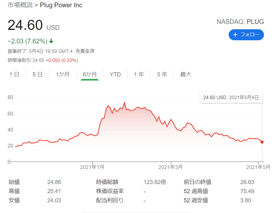The width and height of the screenshot is (274, 213).
Task: Click the red endpoint dot on chart
Action: pyautogui.click(x=262, y=142)
